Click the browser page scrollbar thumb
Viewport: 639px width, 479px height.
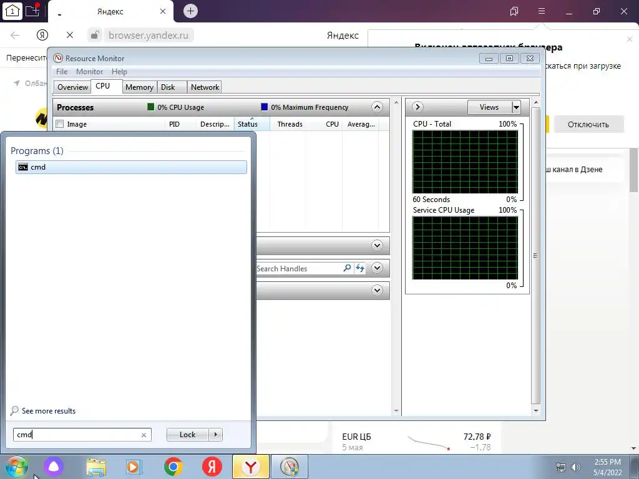634,170
